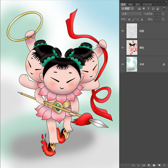Image resolution: width=168 pixels, height=168 pixels.
Task: Hide the top line-art layer
Action: 123,31
